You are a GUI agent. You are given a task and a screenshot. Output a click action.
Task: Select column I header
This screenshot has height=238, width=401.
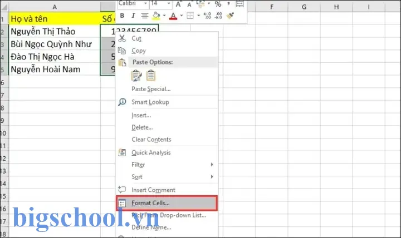(x=369, y=7)
